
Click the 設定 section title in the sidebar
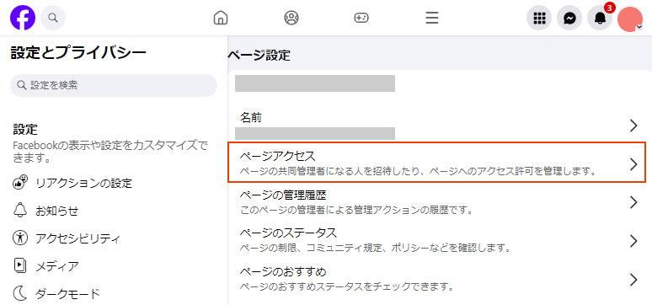25,129
